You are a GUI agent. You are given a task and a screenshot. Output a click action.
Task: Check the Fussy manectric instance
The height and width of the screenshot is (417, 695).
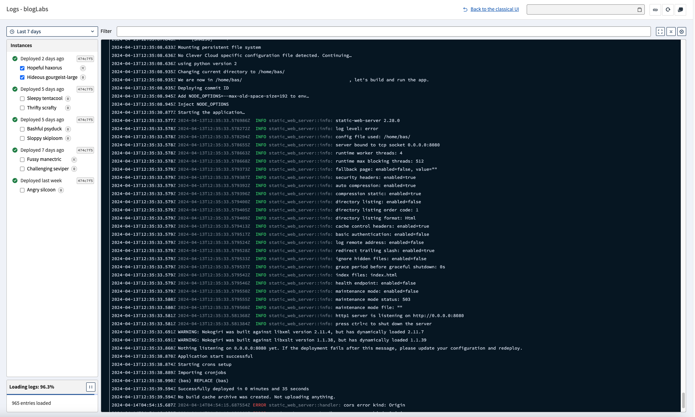[22, 160]
